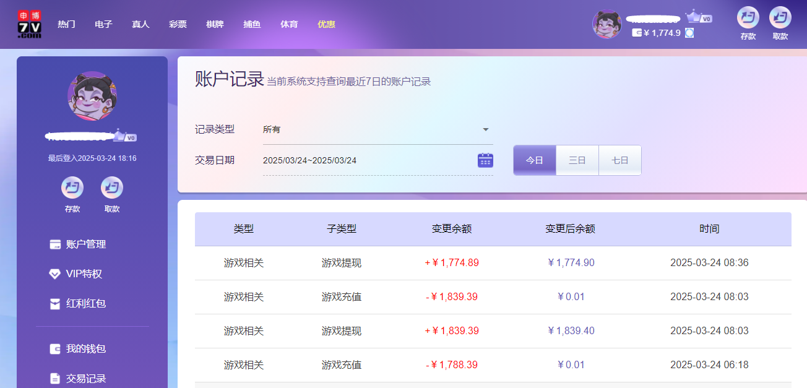Screen dimensions: 807x388
Task: Click the 红利红包 envelope icon
Action: (x=55, y=304)
